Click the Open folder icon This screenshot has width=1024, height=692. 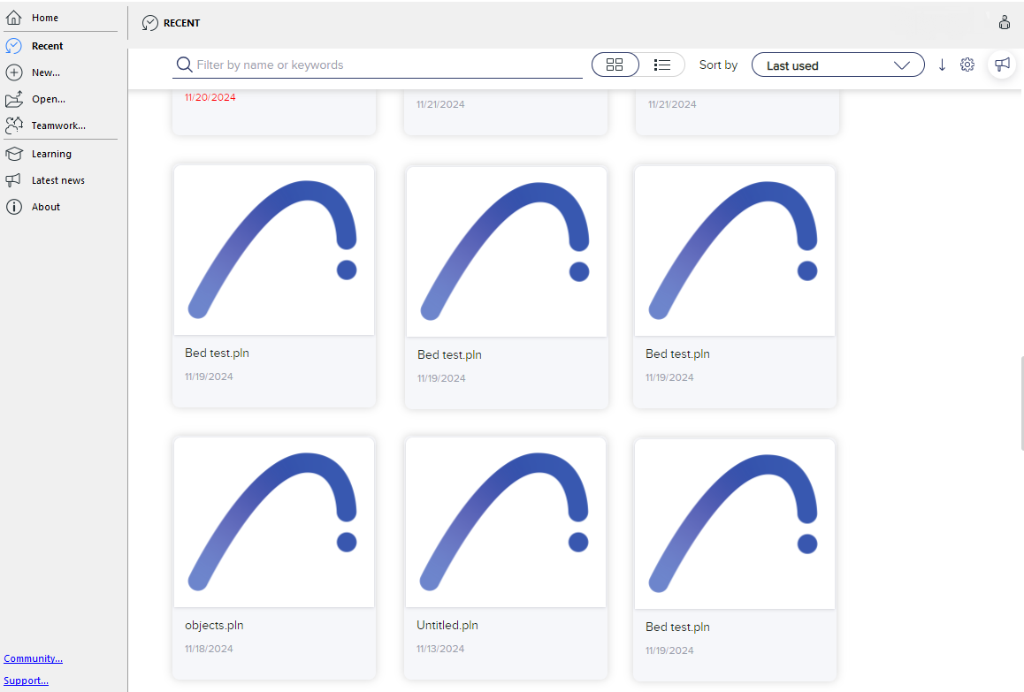(13, 99)
